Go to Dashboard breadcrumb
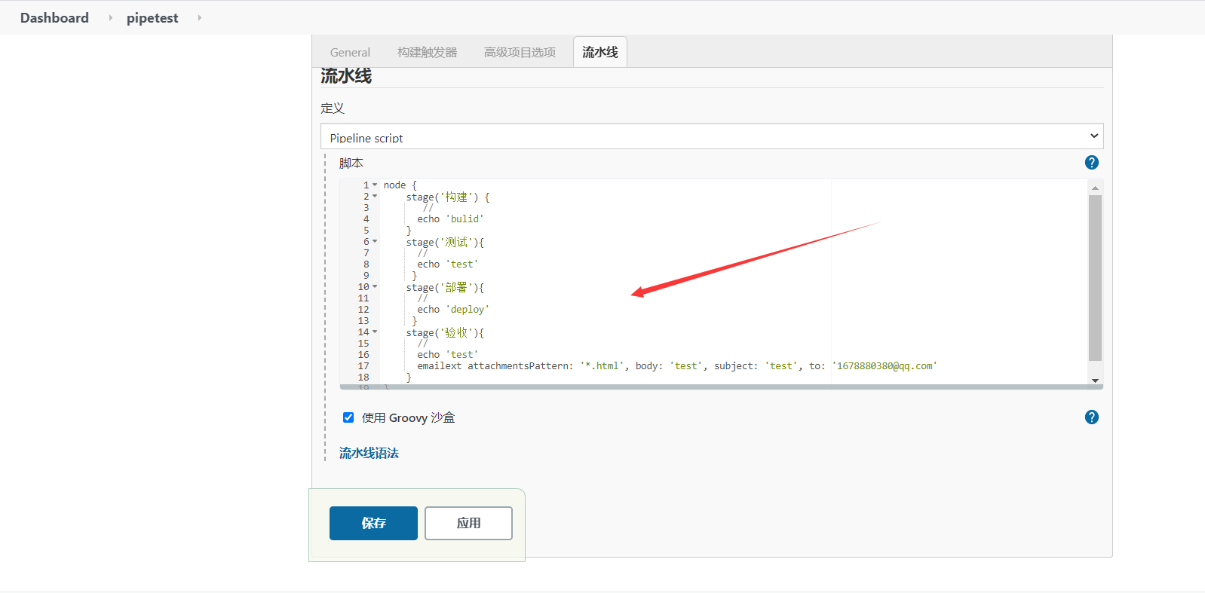 point(54,17)
